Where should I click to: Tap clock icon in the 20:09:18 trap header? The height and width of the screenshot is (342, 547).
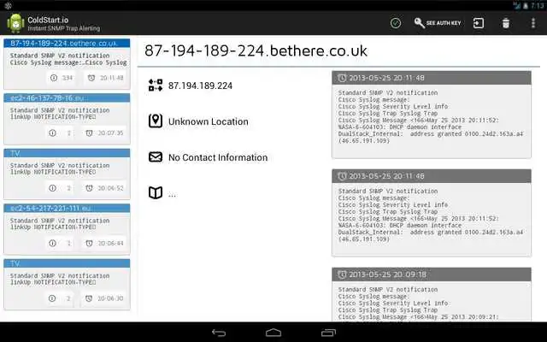[x=342, y=274]
